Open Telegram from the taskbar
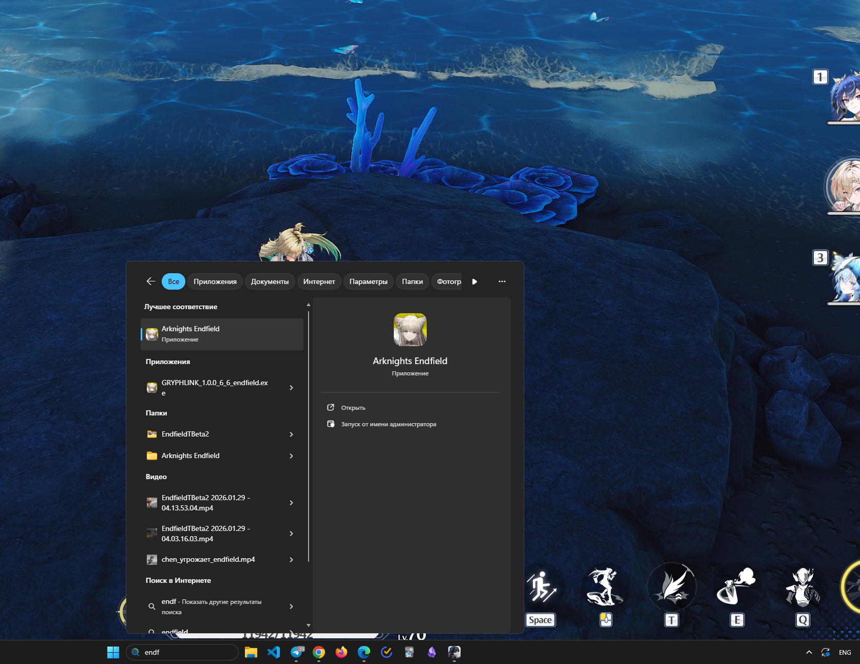 click(297, 652)
